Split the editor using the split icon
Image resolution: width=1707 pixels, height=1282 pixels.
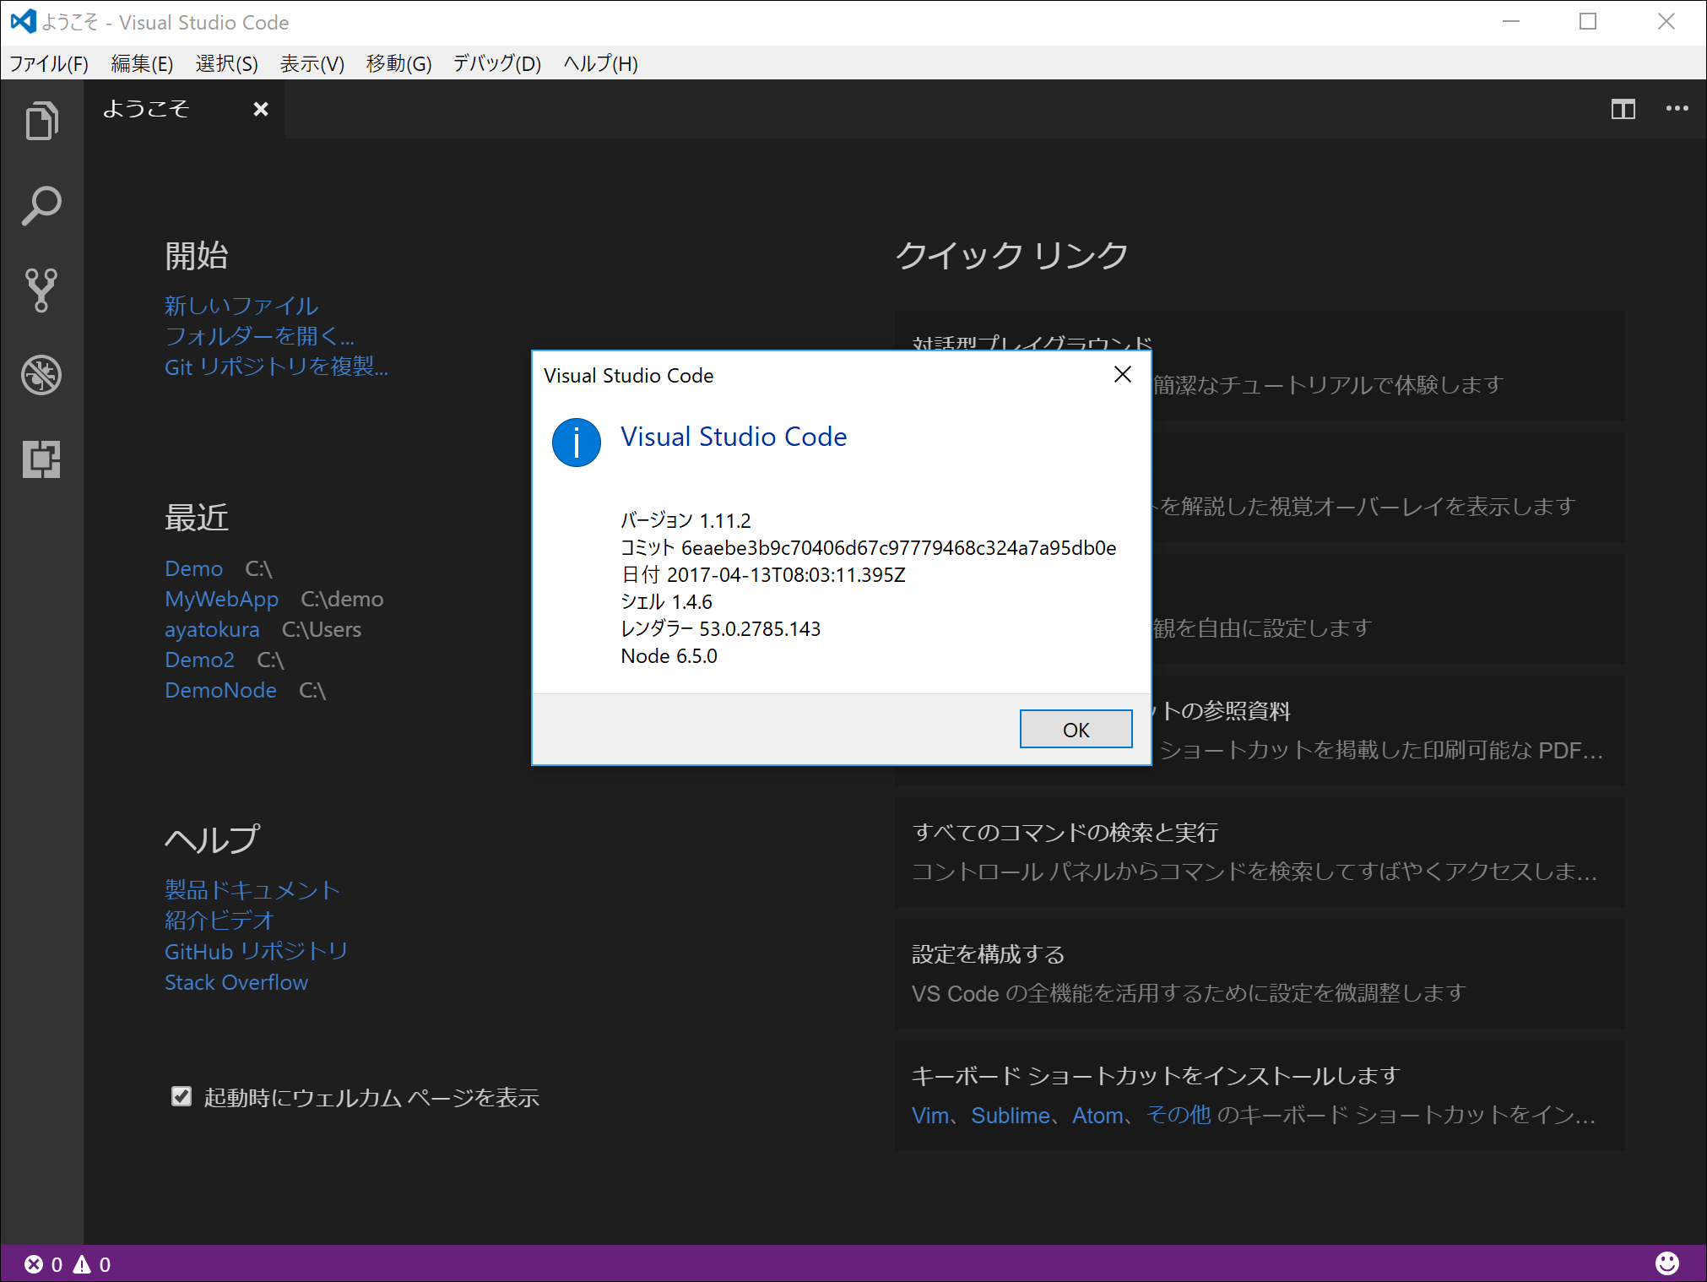(x=1623, y=108)
